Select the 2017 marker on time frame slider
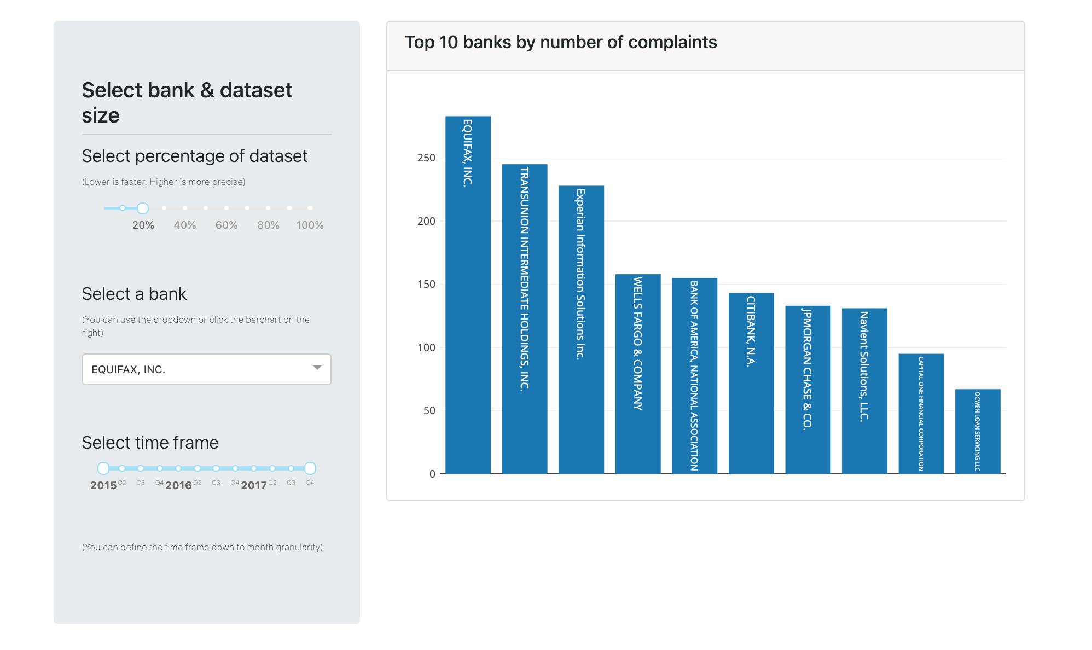This screenshot has height=650, width=1092. point(254,468)
